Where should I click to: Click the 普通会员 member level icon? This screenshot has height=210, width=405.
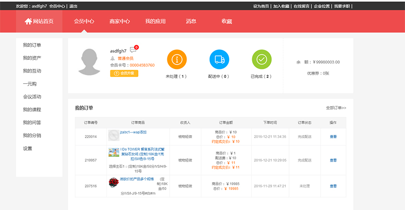[113, 58]
